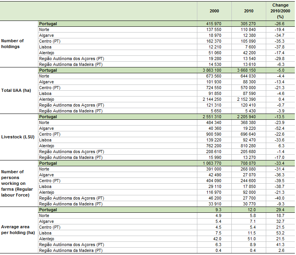Click the value 900 590 for Centro livestock

pos(214,134)
